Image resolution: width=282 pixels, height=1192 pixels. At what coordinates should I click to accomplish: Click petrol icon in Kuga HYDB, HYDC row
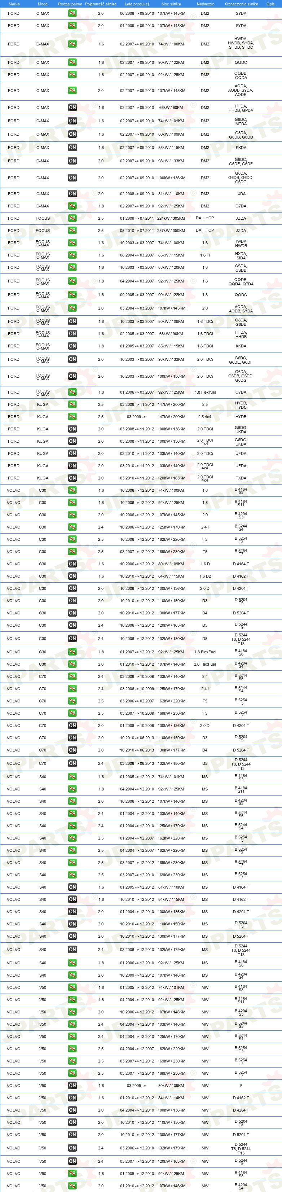coord(72,404)
